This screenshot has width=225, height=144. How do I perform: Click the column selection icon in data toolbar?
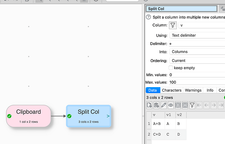point(178,105)
